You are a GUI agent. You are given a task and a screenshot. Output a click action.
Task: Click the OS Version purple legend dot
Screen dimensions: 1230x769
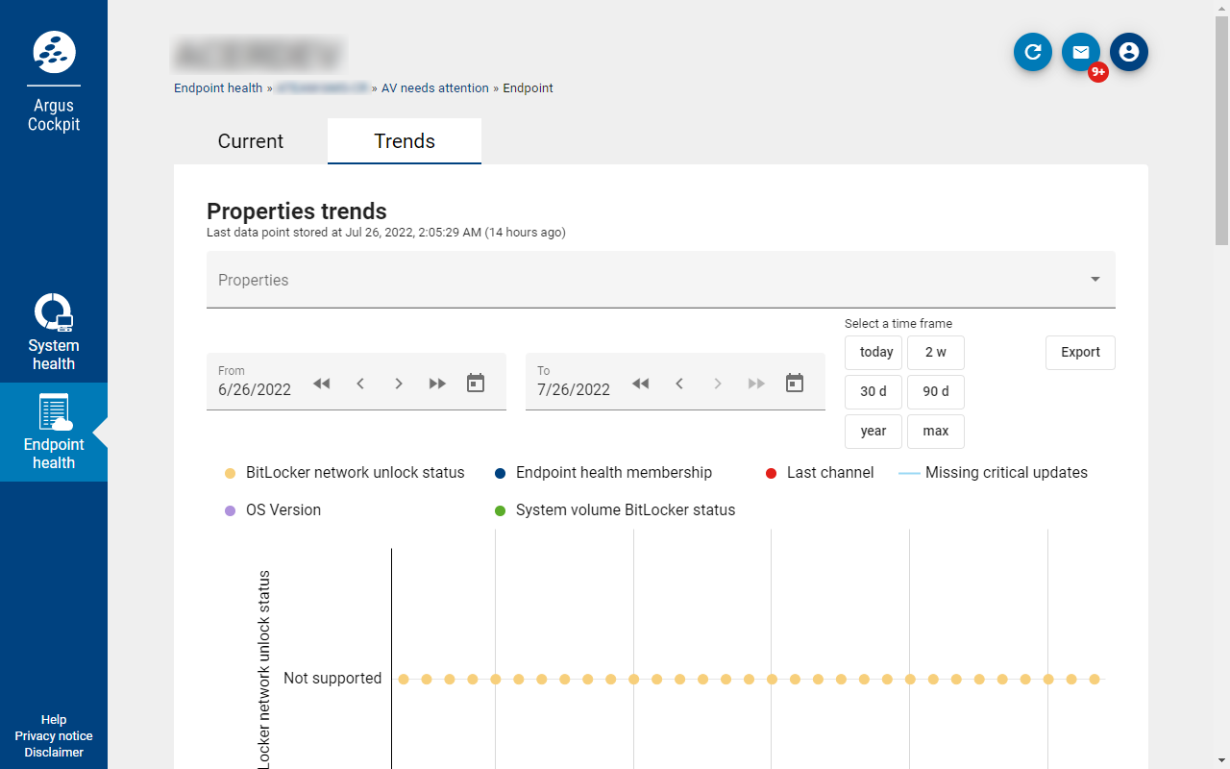click(230, 510)
